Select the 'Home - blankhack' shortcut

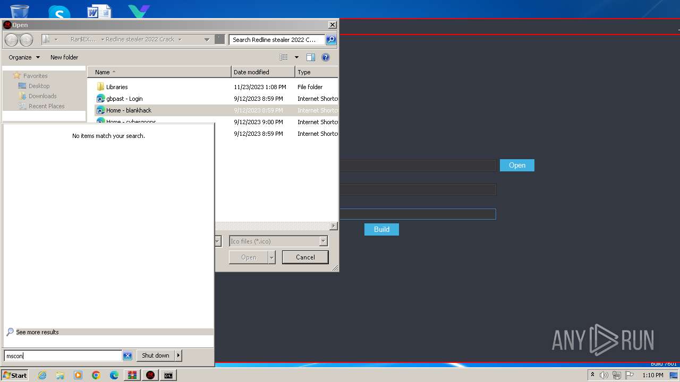[129, 110]
